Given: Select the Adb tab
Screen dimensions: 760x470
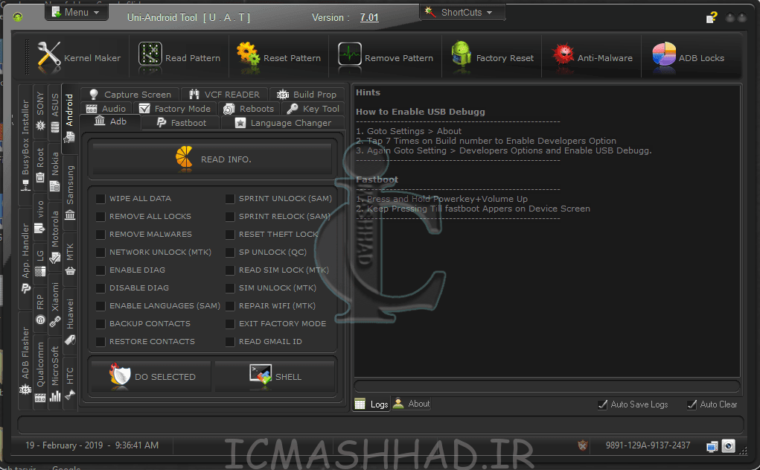Looking at the screenshot, I should tap(110, 121).
